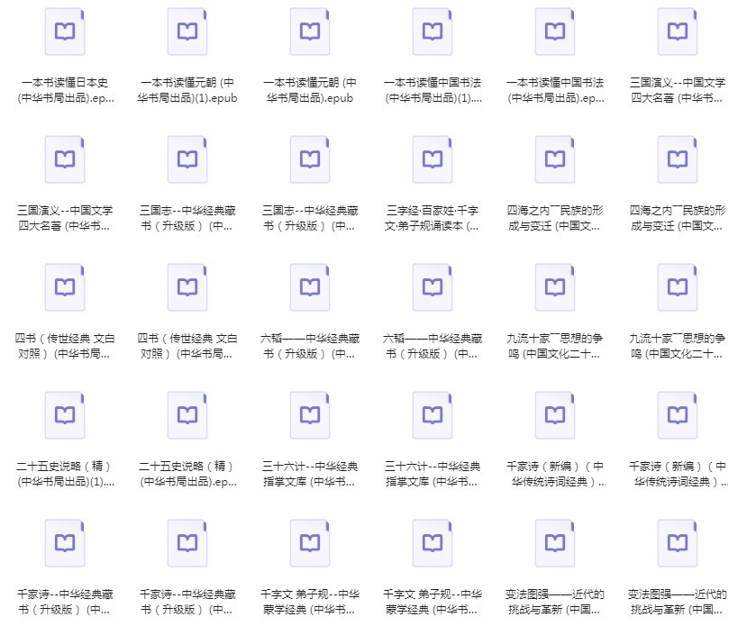Select the 二十五史说略（精）.ep... icon without (1)
This screenshot has width=747, height=626.
coord(187,415)
